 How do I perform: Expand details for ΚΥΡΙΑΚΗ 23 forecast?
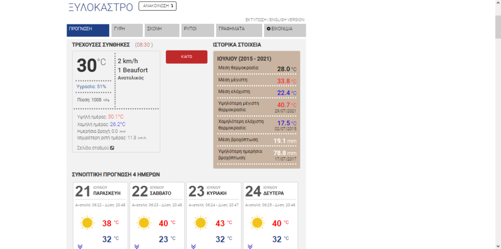[193, 246]
